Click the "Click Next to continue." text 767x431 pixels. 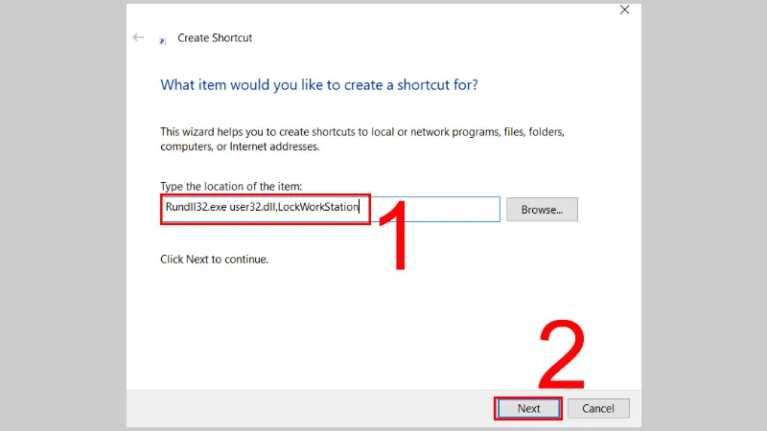[214, 260]
